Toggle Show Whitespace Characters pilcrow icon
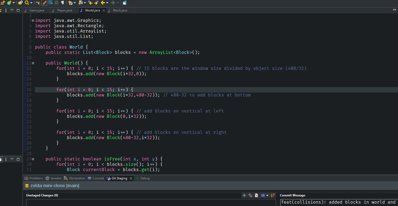The image size is (398, 206). pyautogui.click(x=63, y=3)
